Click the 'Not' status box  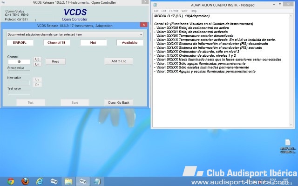(93, 43)
